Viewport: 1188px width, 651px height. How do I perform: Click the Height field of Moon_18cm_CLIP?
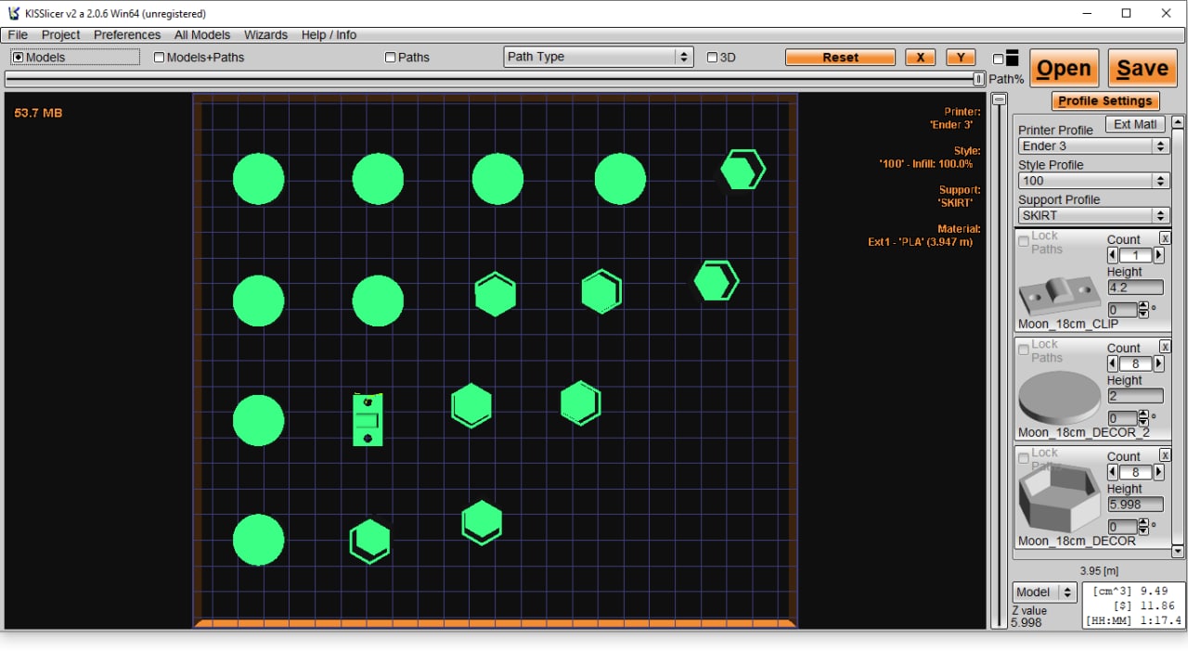point(1135,287)
